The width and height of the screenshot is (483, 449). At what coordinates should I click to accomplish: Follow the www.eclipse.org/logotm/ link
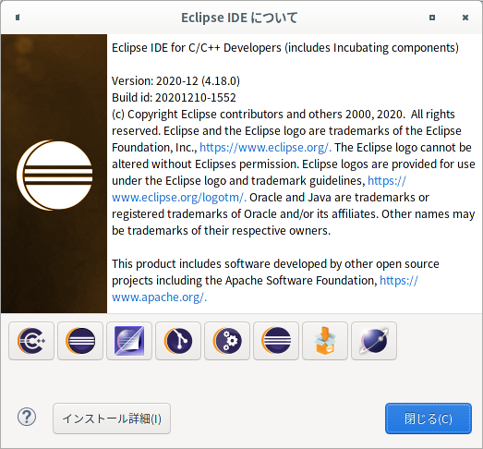[x=179, y=197]
